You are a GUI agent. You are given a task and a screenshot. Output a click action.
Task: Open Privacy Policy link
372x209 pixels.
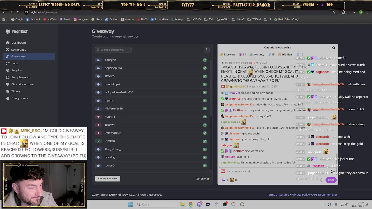(x=301, y=195)
